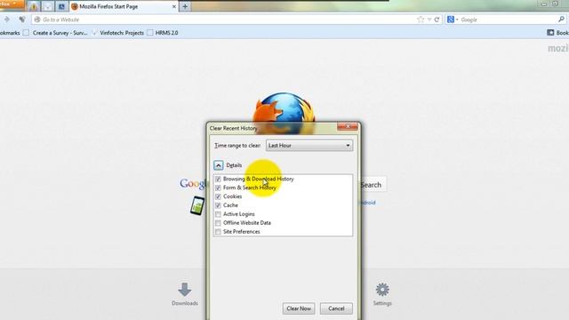
Task: Uncheck Form & Search History
Action: pos(218,188)
